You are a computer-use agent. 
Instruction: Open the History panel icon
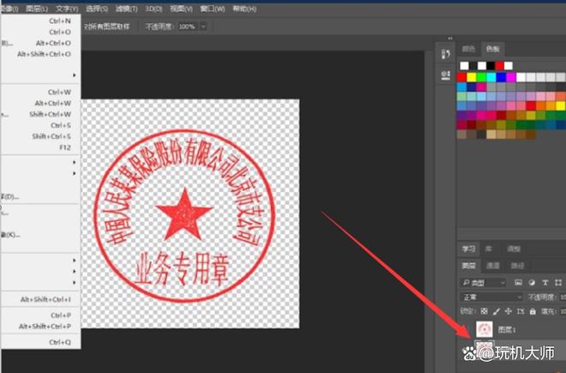coord(445,54)
